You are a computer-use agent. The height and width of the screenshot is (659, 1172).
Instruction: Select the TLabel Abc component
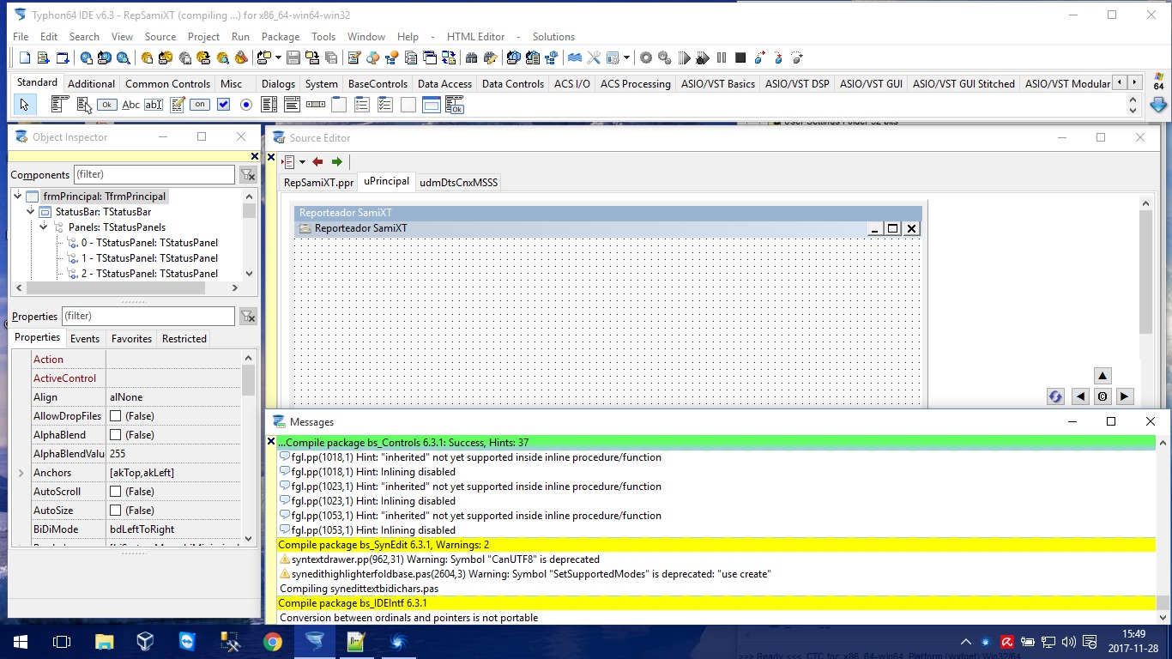(130, 105)
